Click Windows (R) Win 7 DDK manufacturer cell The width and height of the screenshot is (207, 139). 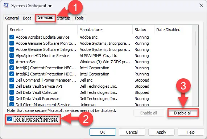pos(104,62)
